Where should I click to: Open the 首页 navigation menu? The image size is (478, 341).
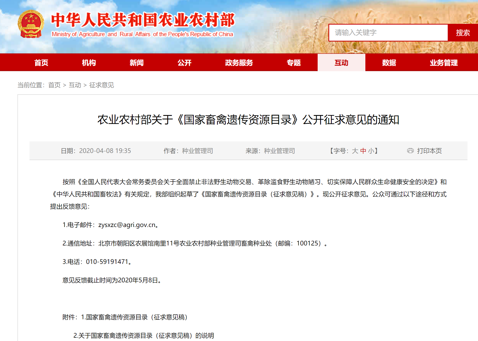(41, 63)
